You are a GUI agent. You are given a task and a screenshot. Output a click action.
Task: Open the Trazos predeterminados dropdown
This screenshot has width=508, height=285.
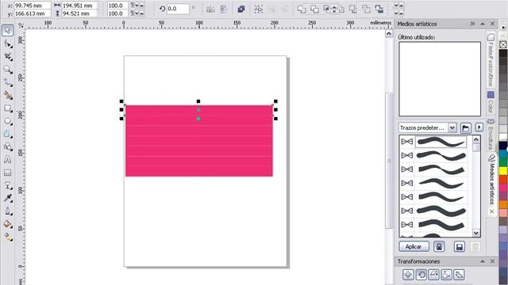coord(452,127)
